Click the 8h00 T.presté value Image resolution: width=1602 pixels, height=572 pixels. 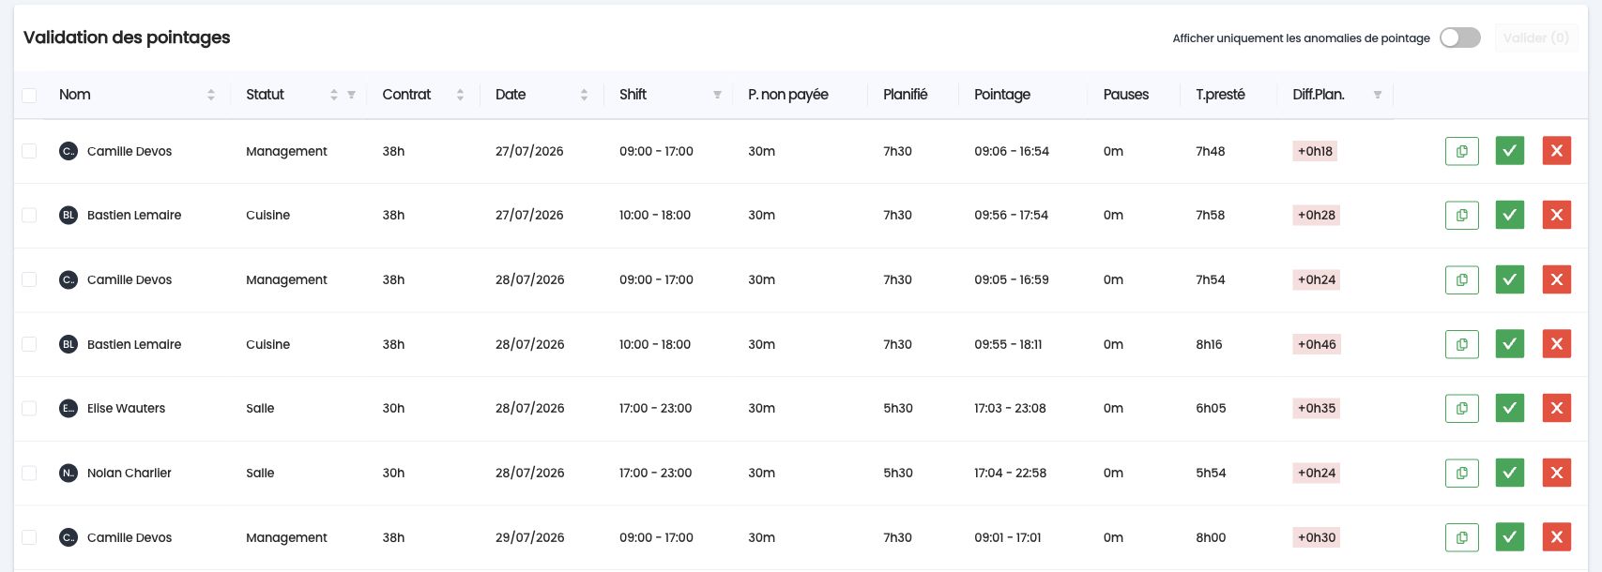pyautogui.click(x=1211, y=537)
